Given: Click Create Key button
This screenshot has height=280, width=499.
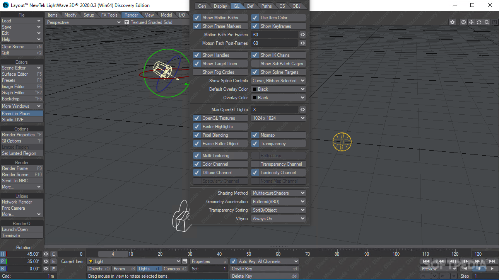Looking at the screenshot, I should click(265, 269).
